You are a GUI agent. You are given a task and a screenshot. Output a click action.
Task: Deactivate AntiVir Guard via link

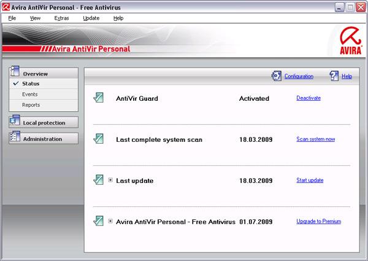pyautogui.click(x=309, y=98)
